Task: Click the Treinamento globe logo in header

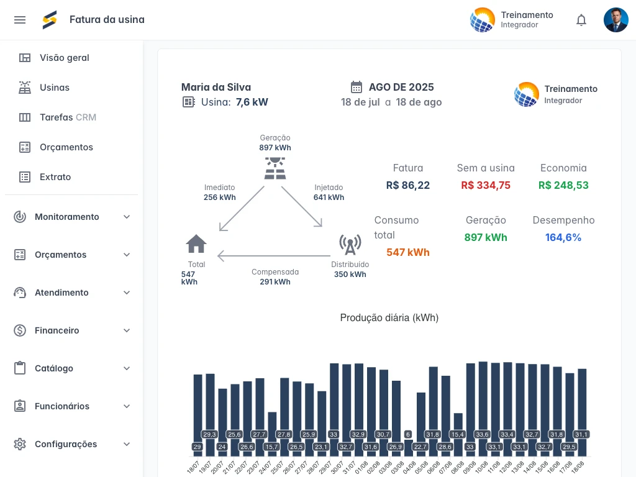Action: point(483,20)
